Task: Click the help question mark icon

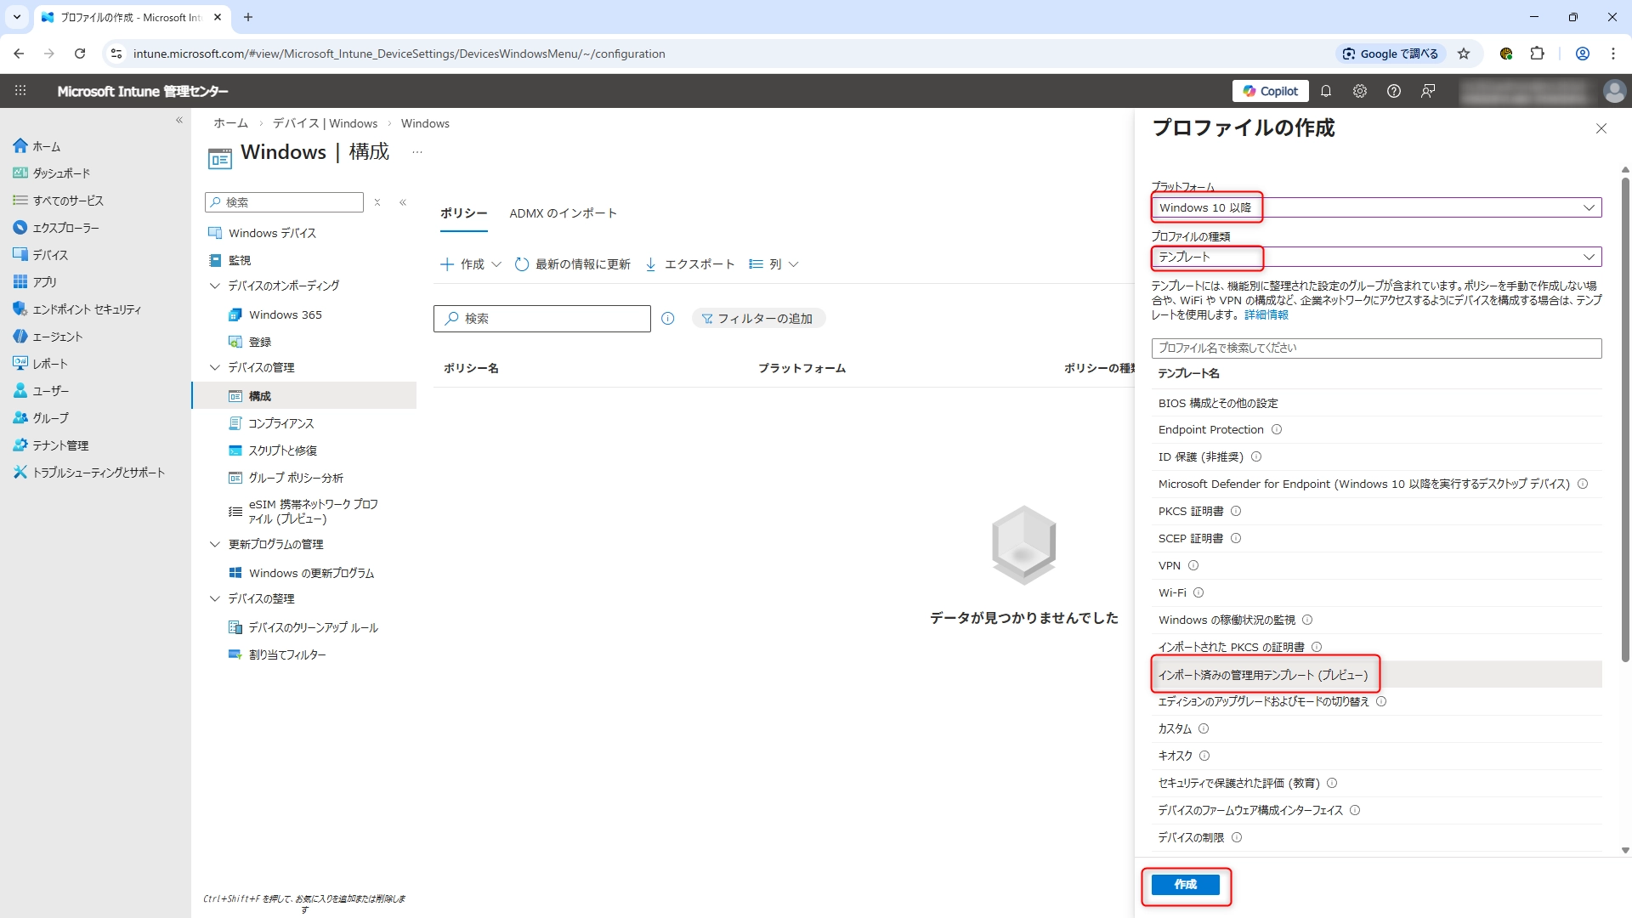Action: point(1394,91)
